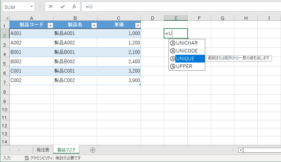Select UNIQUE from the autocomplete list
Image resolution: width=281 pixels, height=162 pixels.
tap(187, 59)
